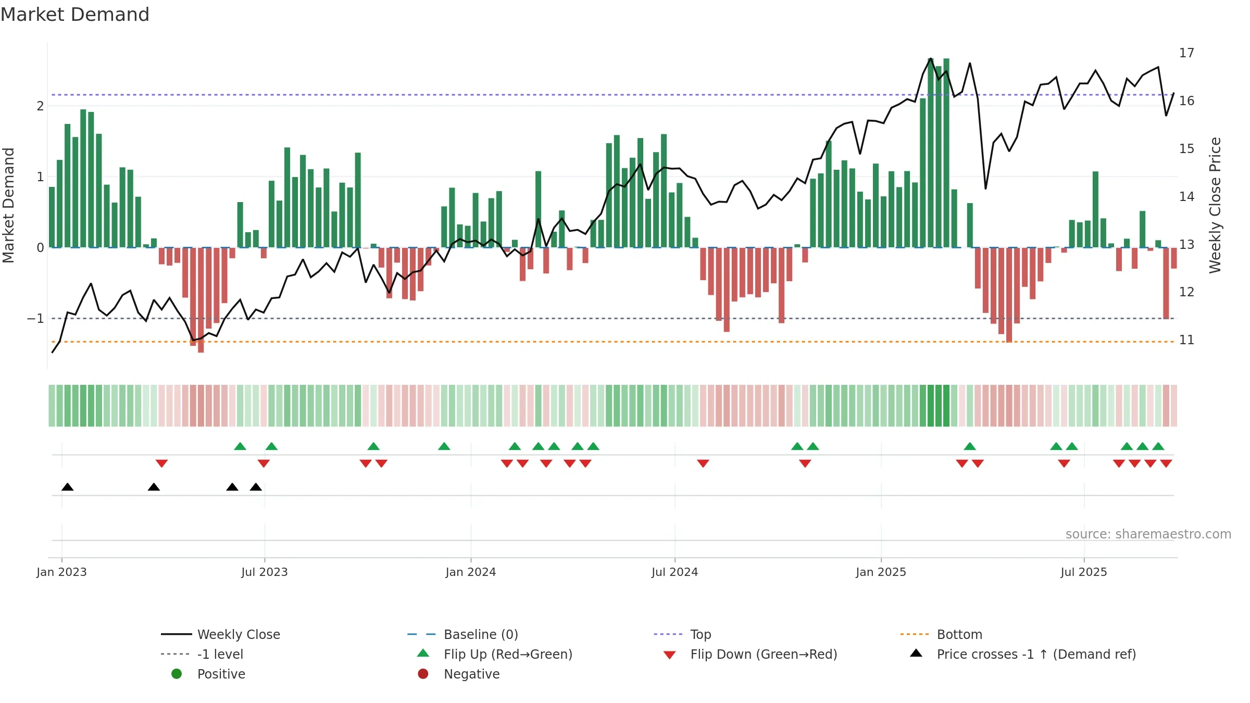This screenshot has width=1250, height=703.
Task: Click the Positive legend label
Action: tap(221, 674)
